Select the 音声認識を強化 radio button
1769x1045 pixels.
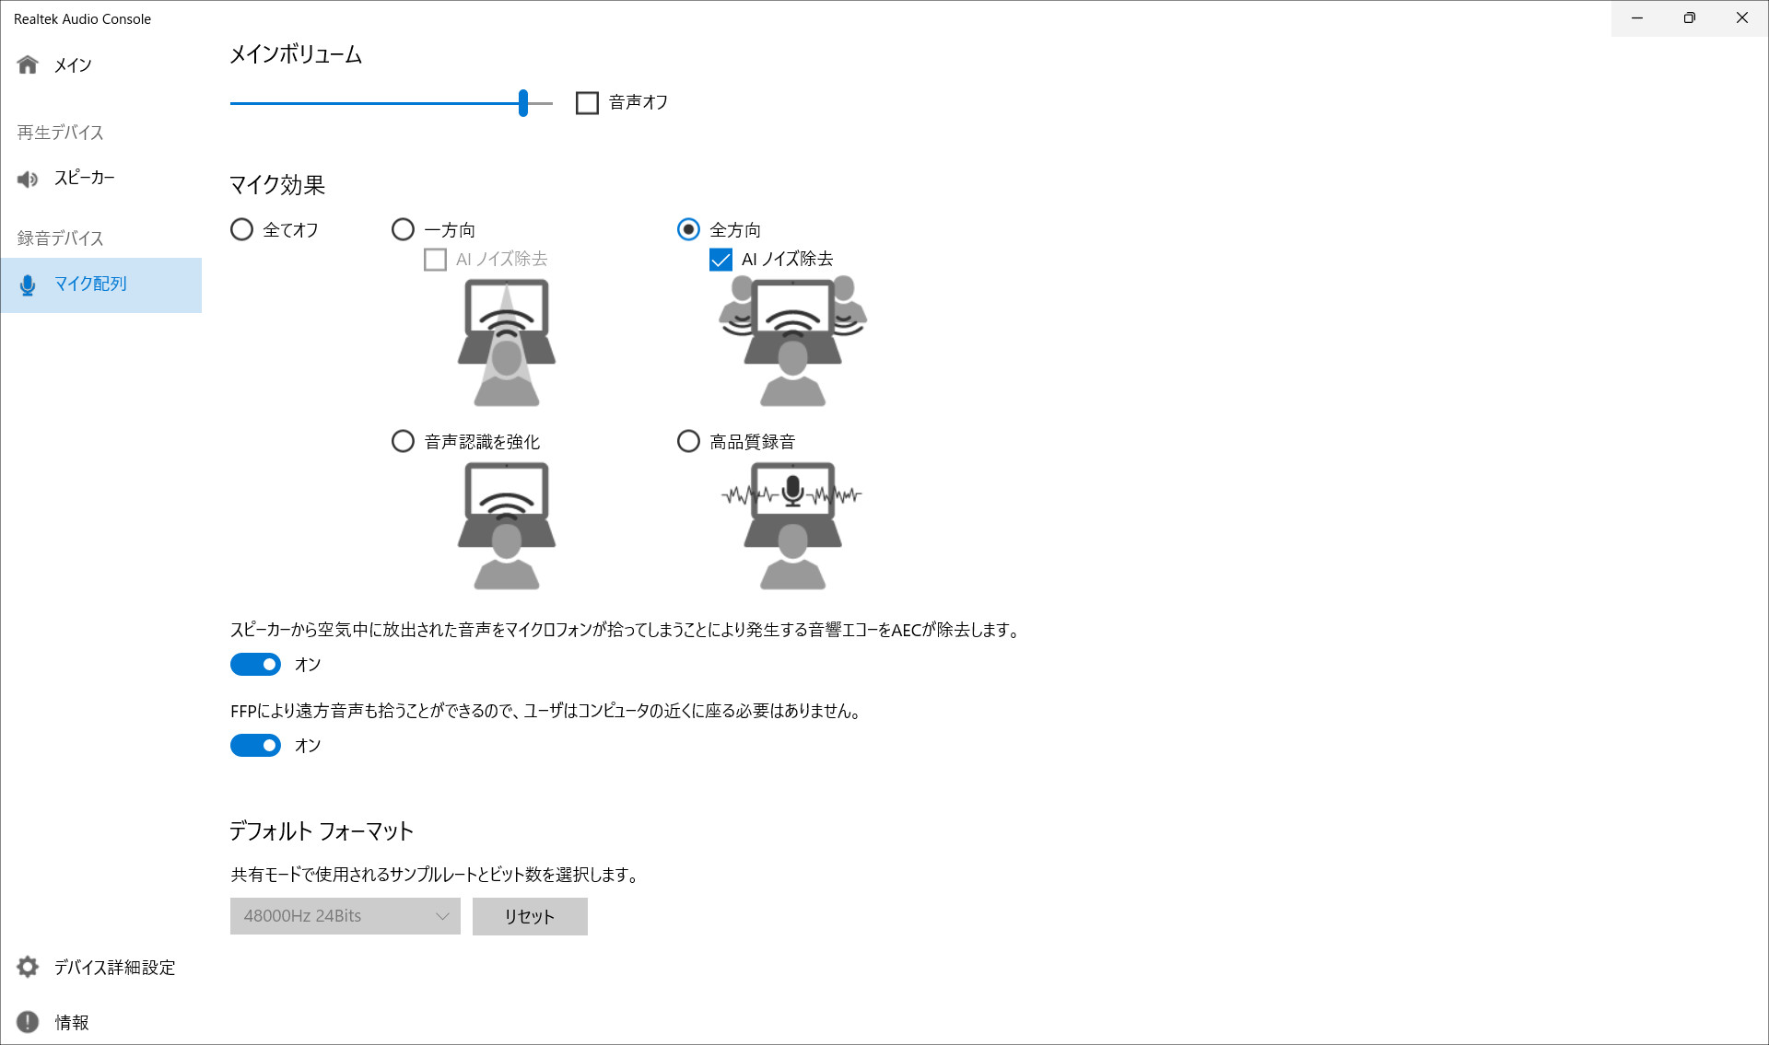pyautogui.click(x=403, y=441)
